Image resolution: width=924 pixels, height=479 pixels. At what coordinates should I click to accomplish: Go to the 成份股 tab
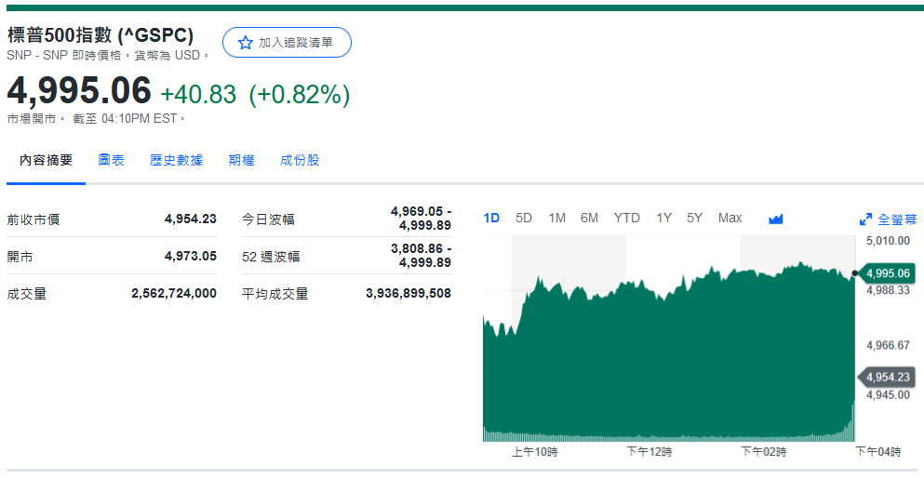point(300,160)
